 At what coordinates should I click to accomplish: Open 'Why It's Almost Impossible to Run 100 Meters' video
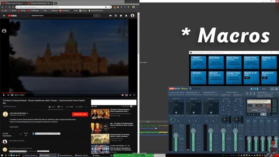[x=100, y=149]
